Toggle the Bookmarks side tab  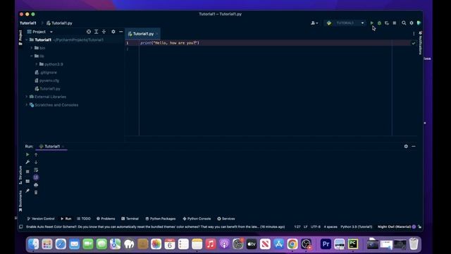(x=20, y=201)
